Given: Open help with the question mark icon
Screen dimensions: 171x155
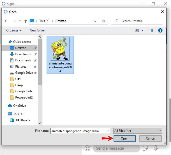Looking at the screenshot, I should pos(160,30).
